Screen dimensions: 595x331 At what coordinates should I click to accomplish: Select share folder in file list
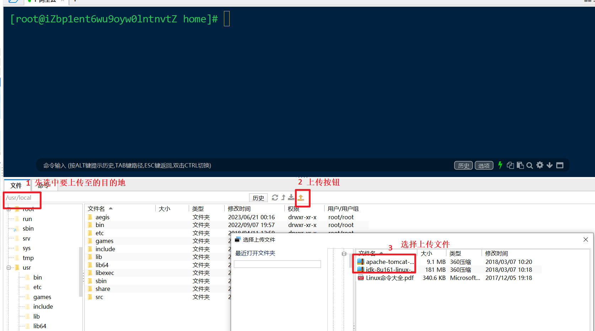click(103, 289)
